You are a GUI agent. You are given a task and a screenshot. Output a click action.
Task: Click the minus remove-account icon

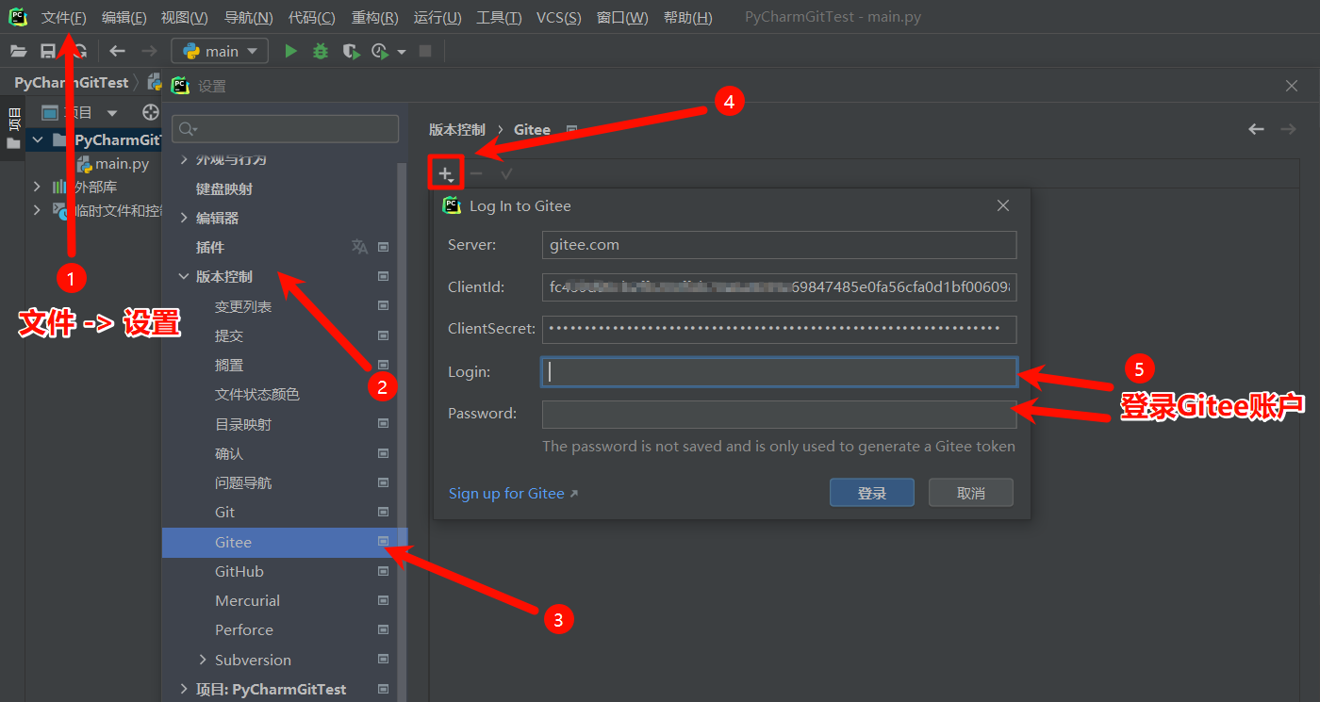click(x=476, y=173)
